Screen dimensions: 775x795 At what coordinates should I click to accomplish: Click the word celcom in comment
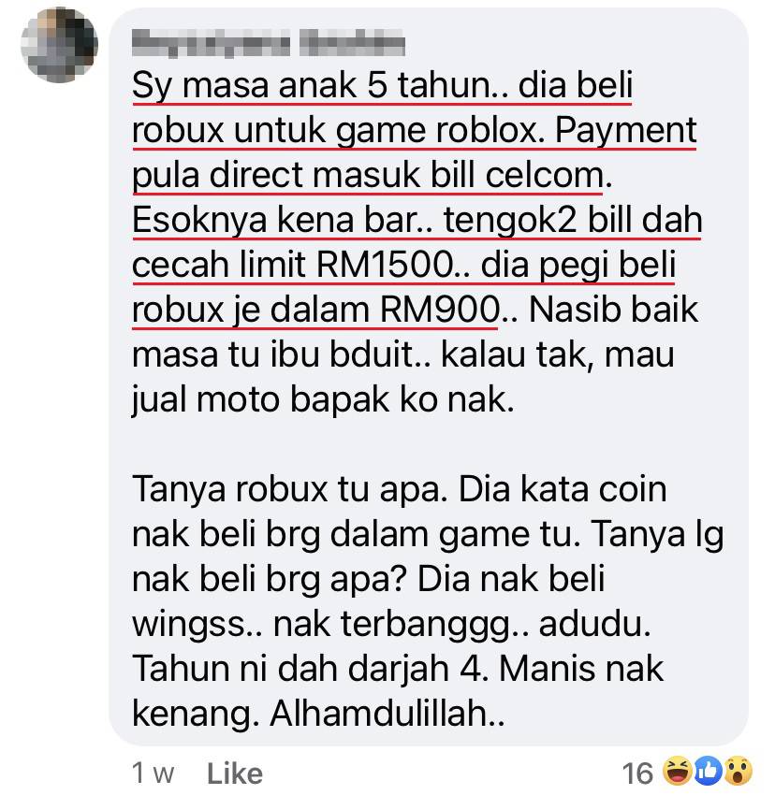pyautogui.click(x=545, y=175)
